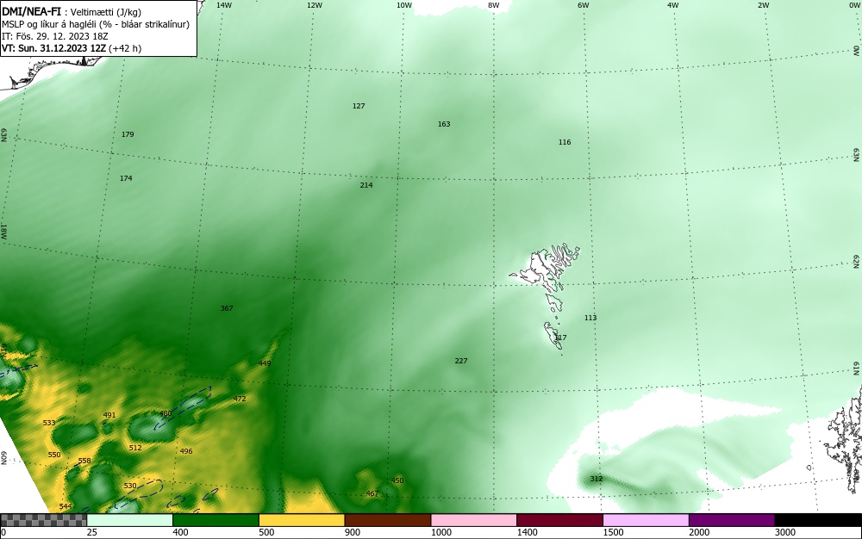The height and width of the screenshot is (539, 862).
Task: Click the legend scale number 1400
Action: click(x=527, y=532)
